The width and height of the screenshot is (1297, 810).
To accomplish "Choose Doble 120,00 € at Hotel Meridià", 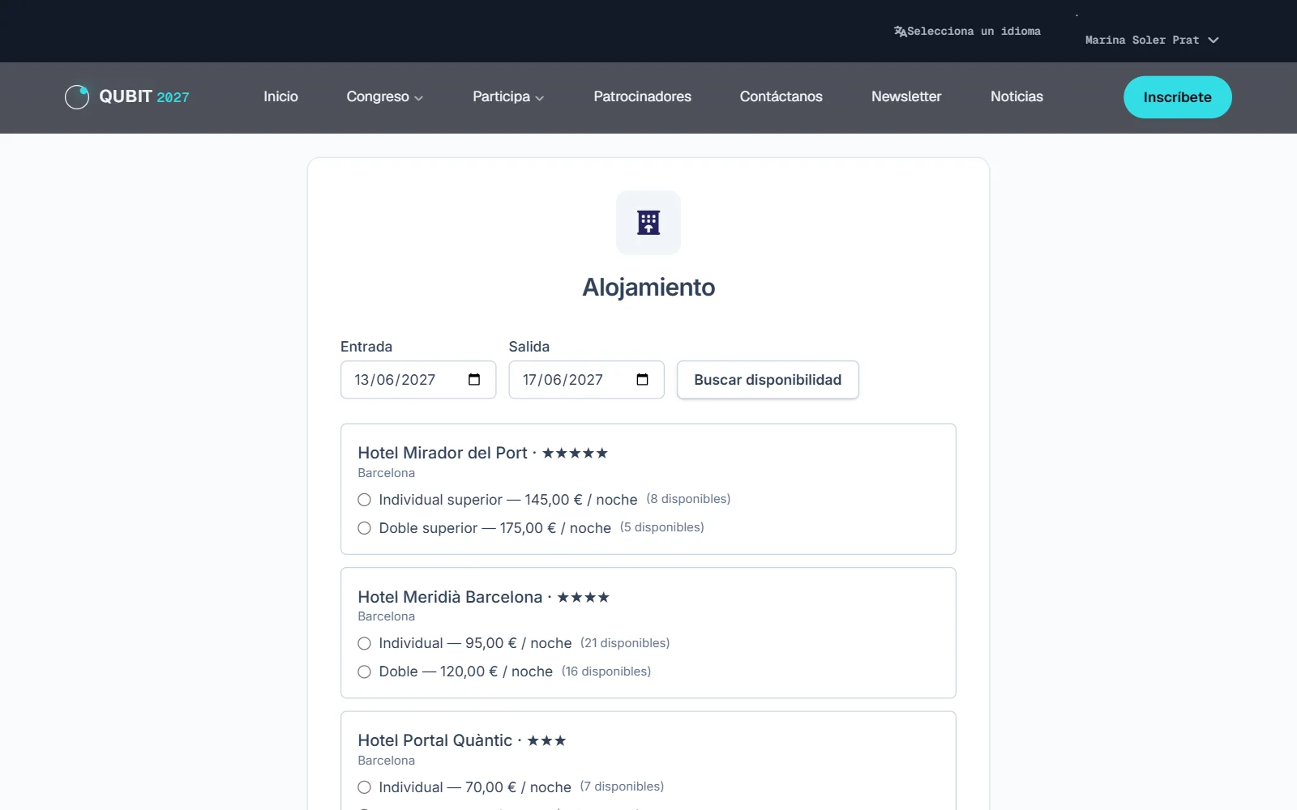I will [365, 671].
